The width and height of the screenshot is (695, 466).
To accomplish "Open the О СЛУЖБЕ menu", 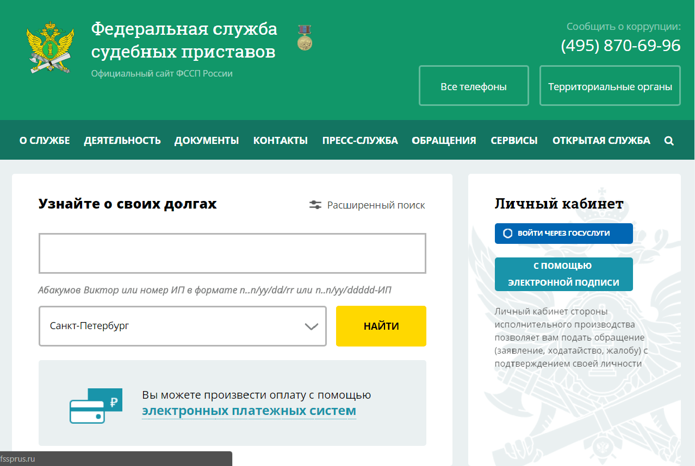I will click(45, 141).
